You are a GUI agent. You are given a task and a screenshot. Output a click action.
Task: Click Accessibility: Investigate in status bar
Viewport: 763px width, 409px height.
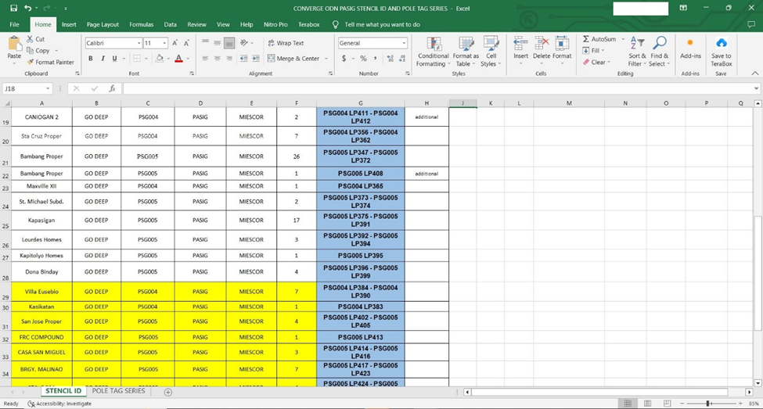pyautogui.click(x=59, y=404)
